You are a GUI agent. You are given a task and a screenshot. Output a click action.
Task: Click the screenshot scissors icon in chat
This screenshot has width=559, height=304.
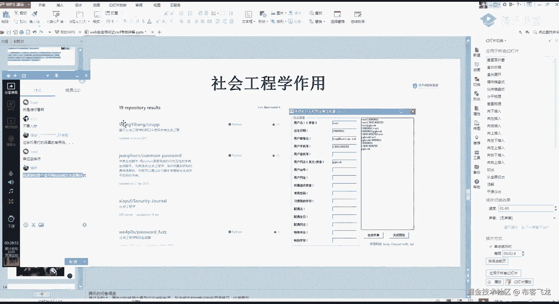tap(33, 225)
